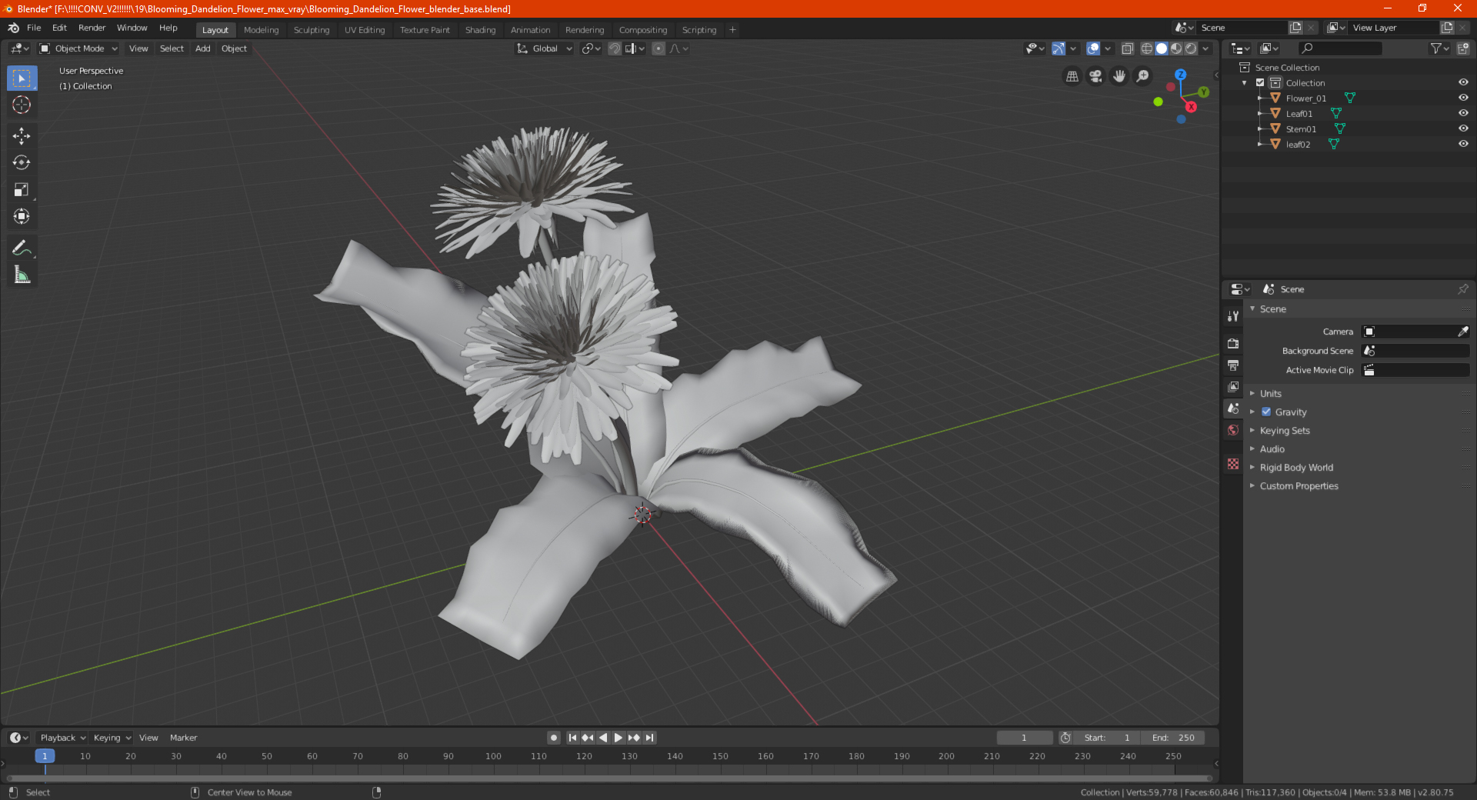1477x800 pixels.
Task: Click the camera view icon
Action: pos(1095,76)
